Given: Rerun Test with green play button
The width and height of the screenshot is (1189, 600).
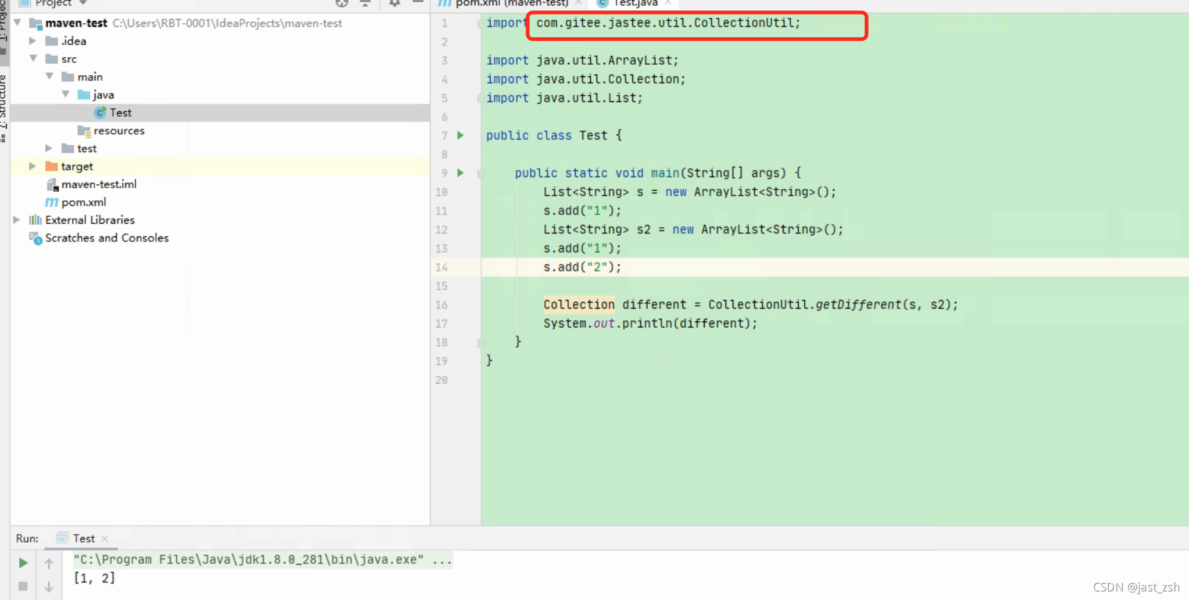Looking at the screenshot, I should (x=23, y=563).
